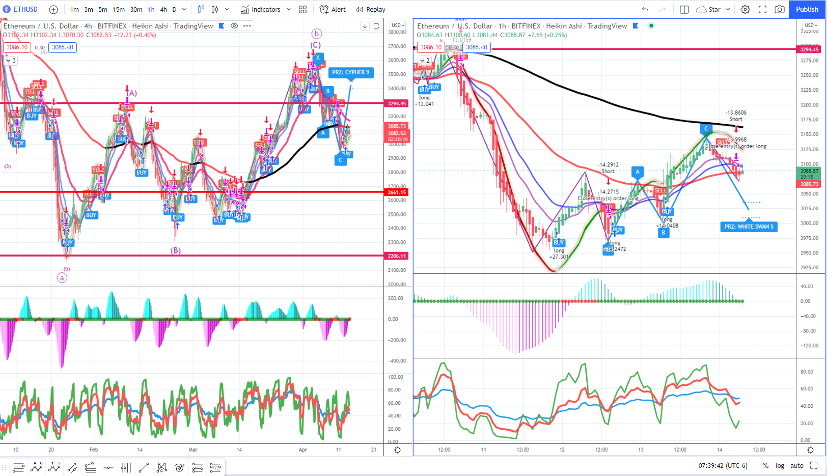
Task: Collapse the indicator legend labeled 3
Action: 11,60
